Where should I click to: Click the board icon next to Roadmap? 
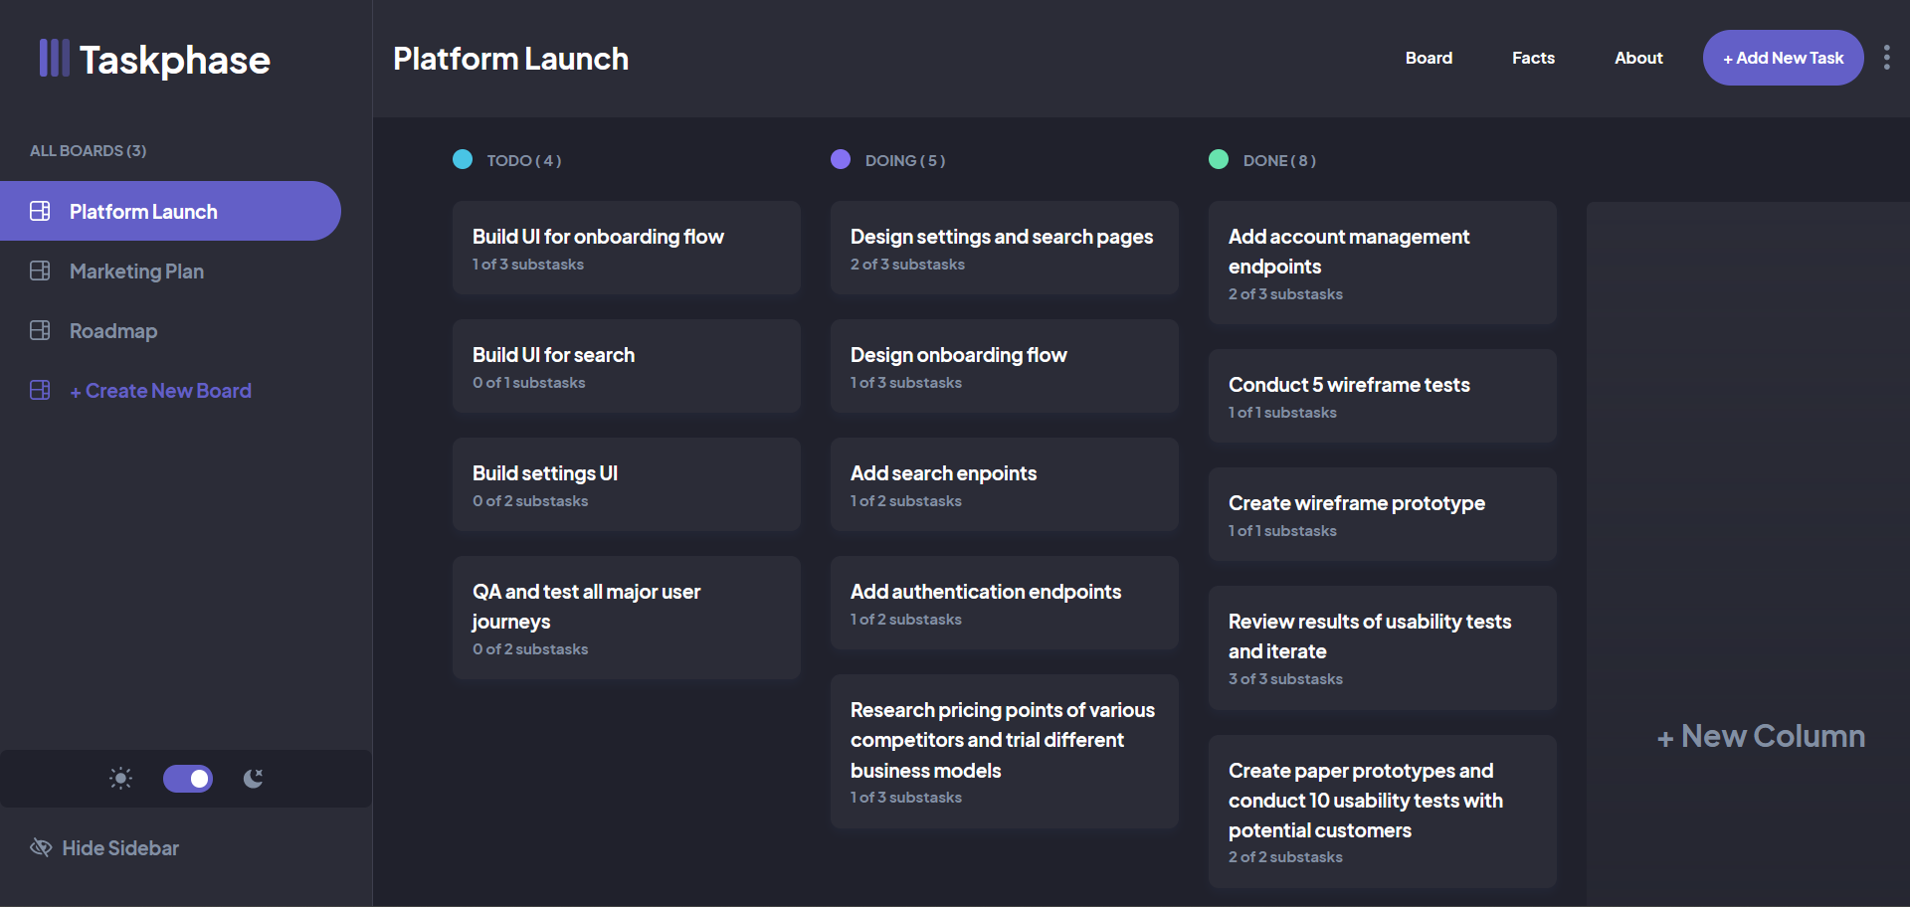click(40, 330)
